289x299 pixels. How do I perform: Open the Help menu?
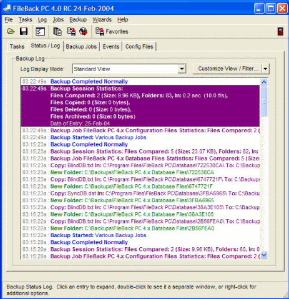(x=122, y=20)
